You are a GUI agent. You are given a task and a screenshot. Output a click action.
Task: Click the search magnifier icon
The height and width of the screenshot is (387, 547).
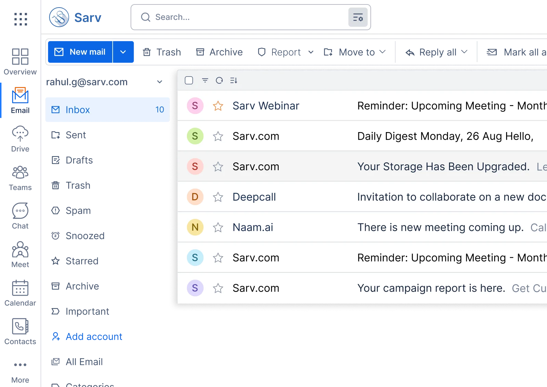point(146,17)
